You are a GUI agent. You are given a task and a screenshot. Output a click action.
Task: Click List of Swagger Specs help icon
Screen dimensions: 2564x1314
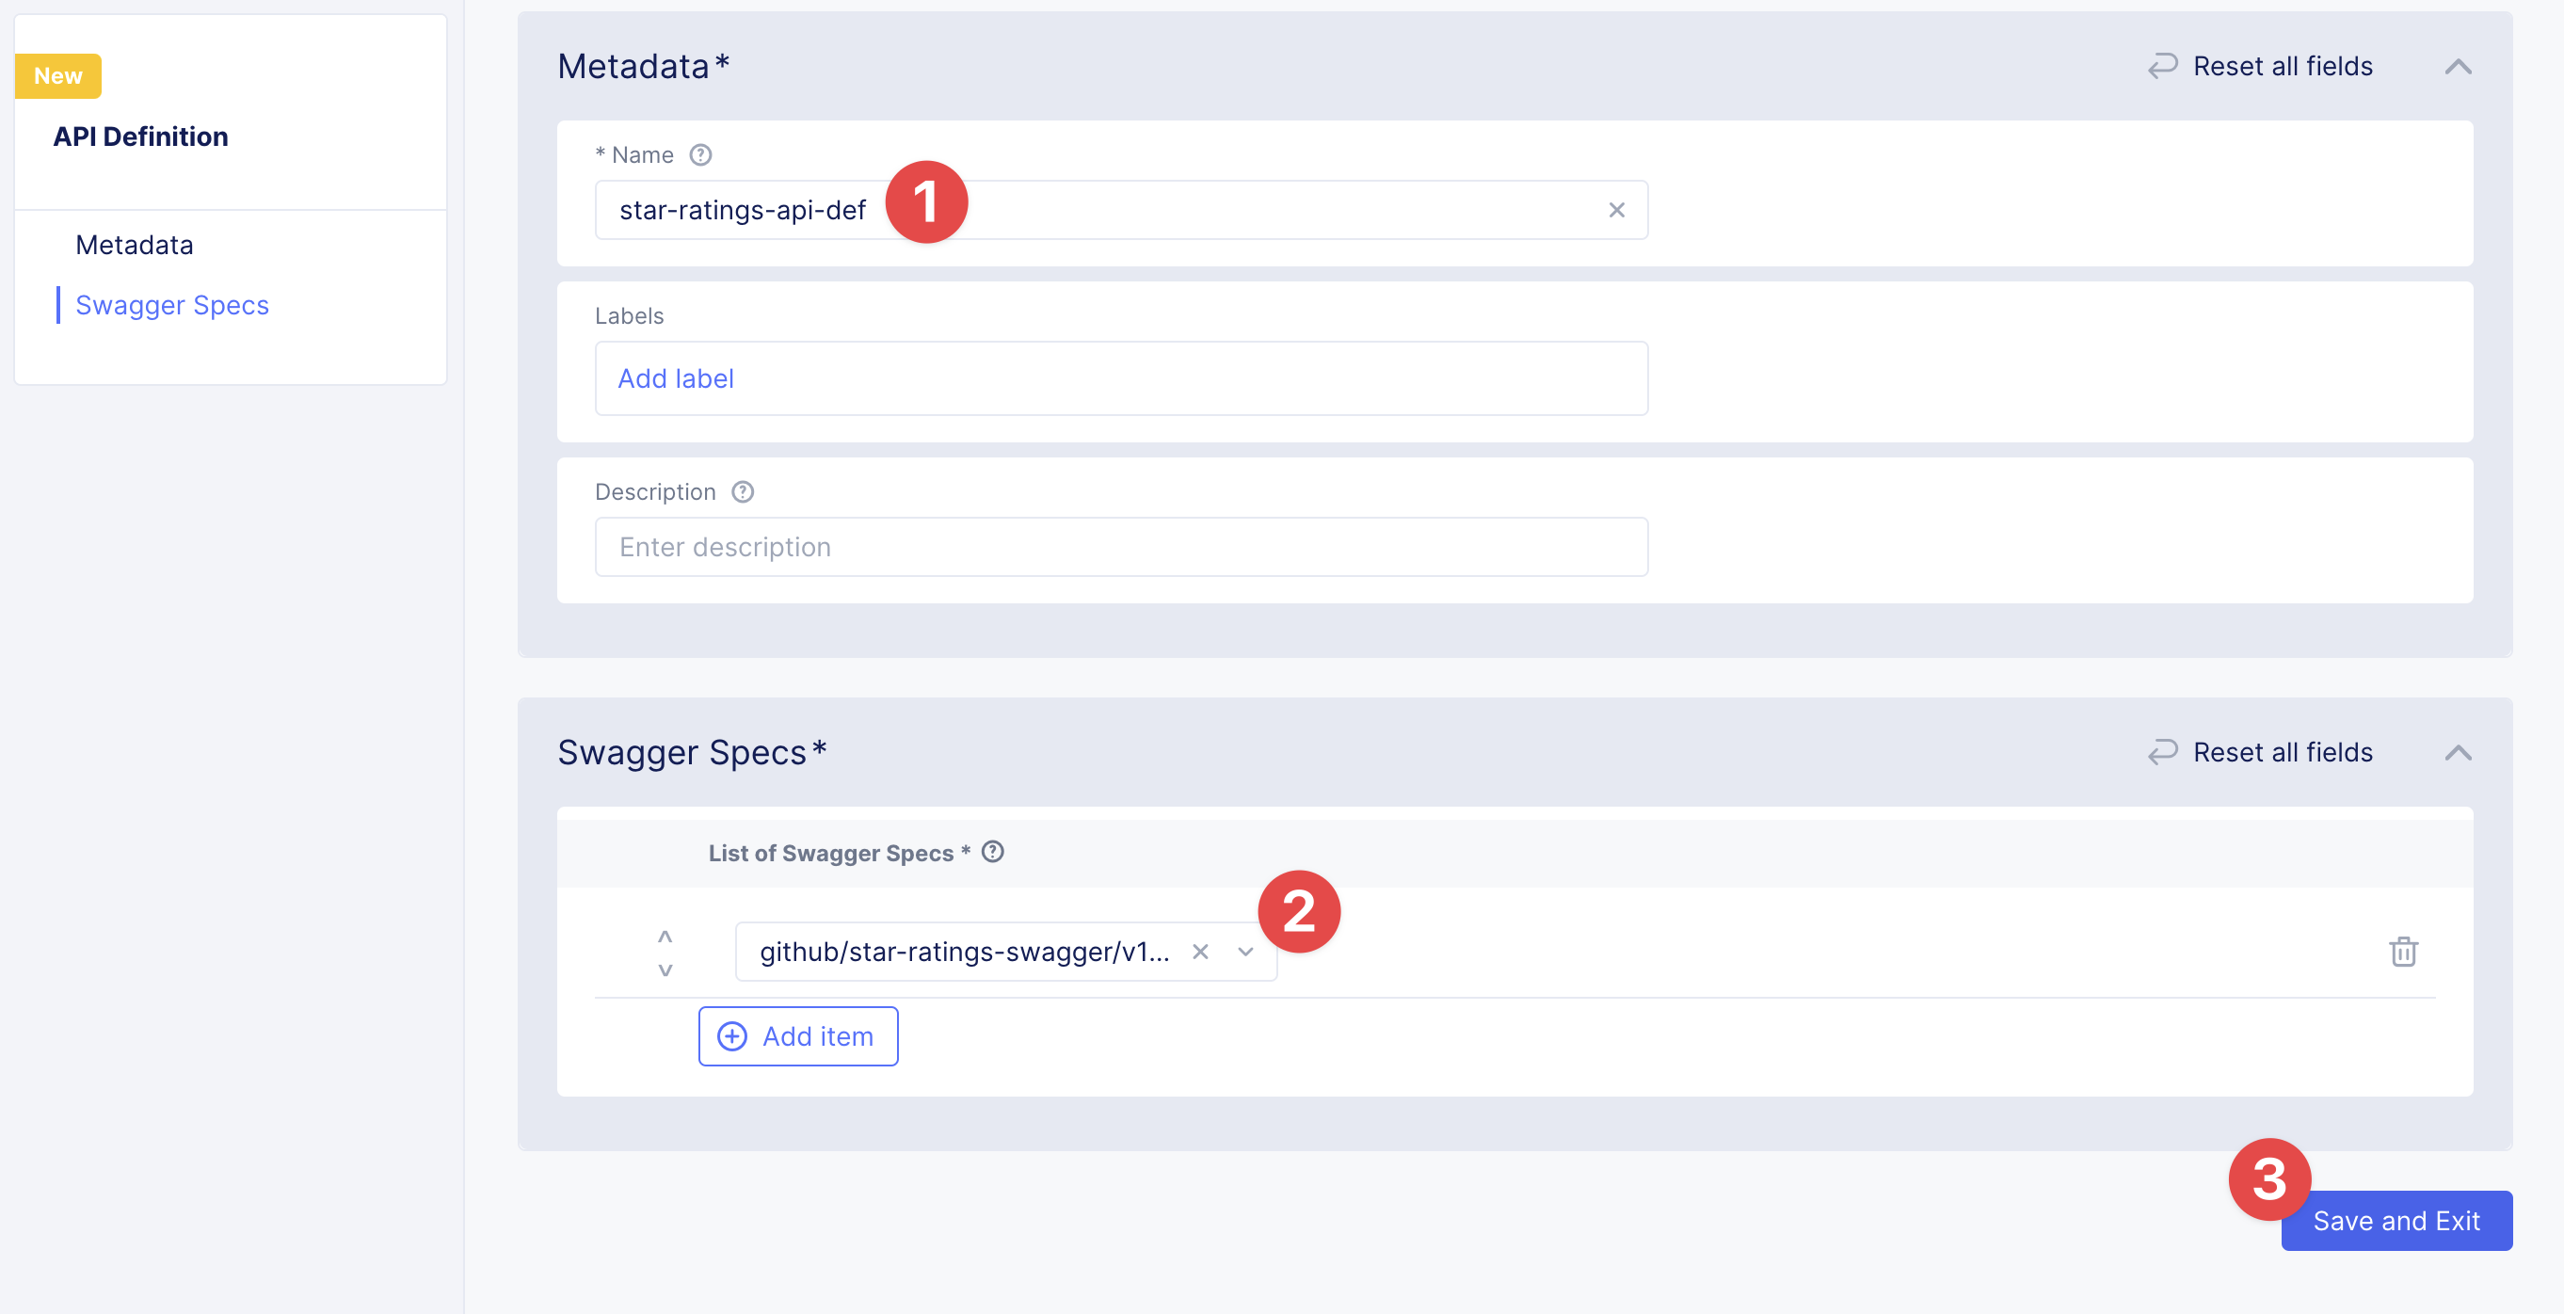click(992, 852)
